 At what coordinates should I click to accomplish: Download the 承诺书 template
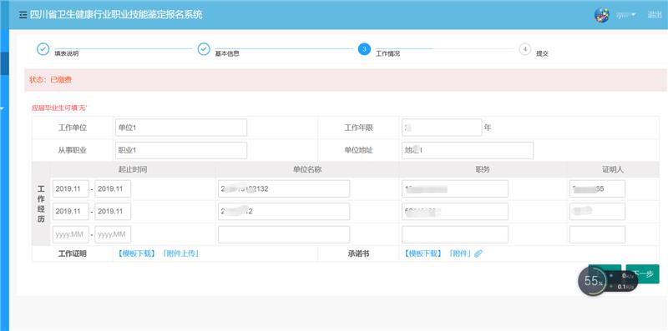pyautogui.click(x=423, y=254)
